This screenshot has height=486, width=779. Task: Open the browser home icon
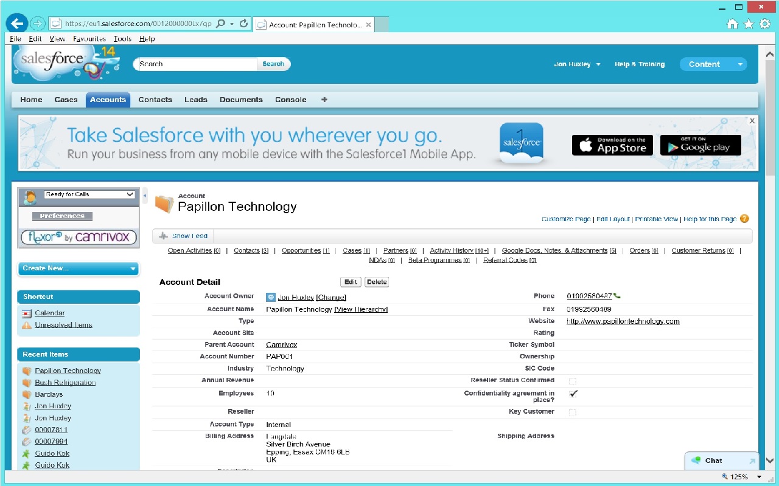(733, 24)
